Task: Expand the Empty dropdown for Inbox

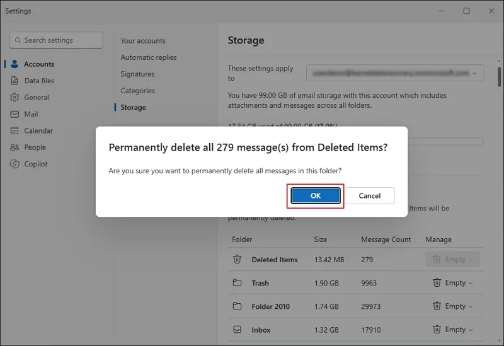Action: click(452, 330)
